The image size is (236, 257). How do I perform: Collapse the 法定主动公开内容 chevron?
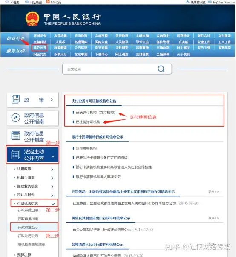pos(53,156)
